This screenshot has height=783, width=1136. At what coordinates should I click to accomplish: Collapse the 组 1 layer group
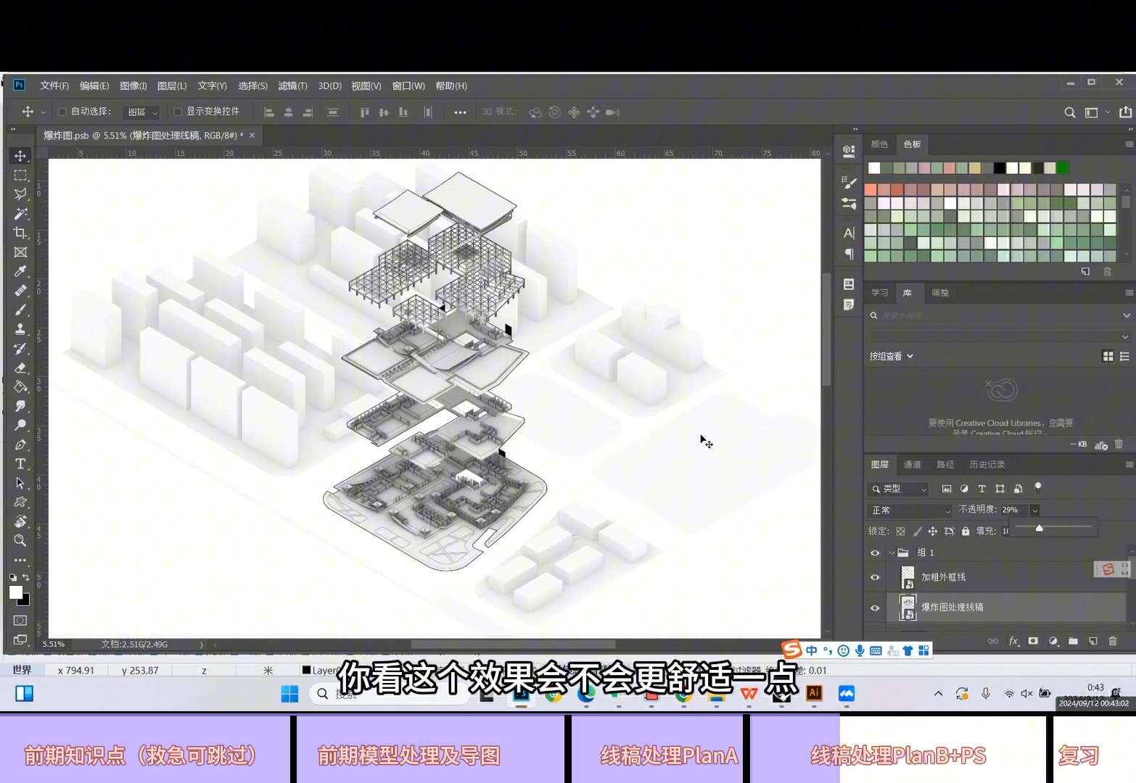pyautogui.click(x=892, y=552)
